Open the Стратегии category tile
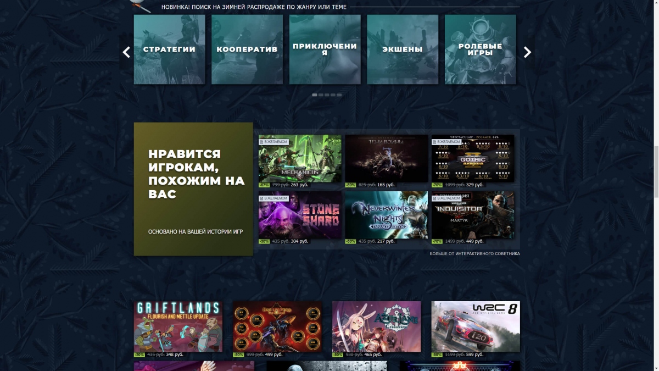The width and height of the screenshot is (659, 371). [169, 49]
